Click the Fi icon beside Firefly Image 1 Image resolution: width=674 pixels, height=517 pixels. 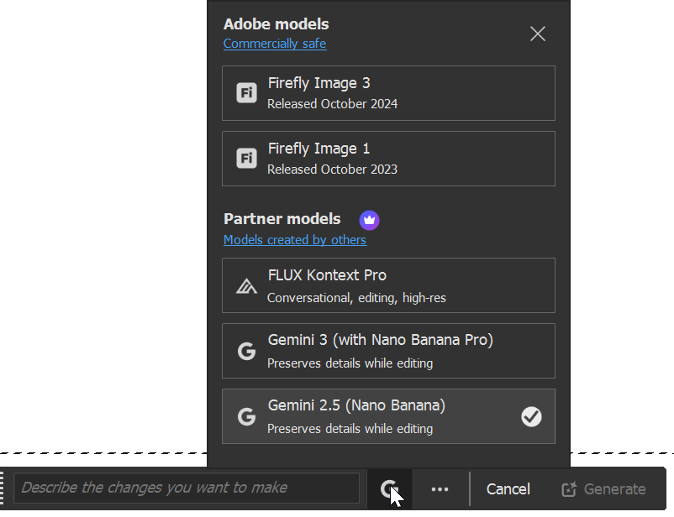(246, 158)
